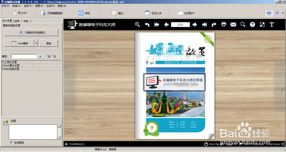Click the left page flip arrow on stage

coord(69,86)
